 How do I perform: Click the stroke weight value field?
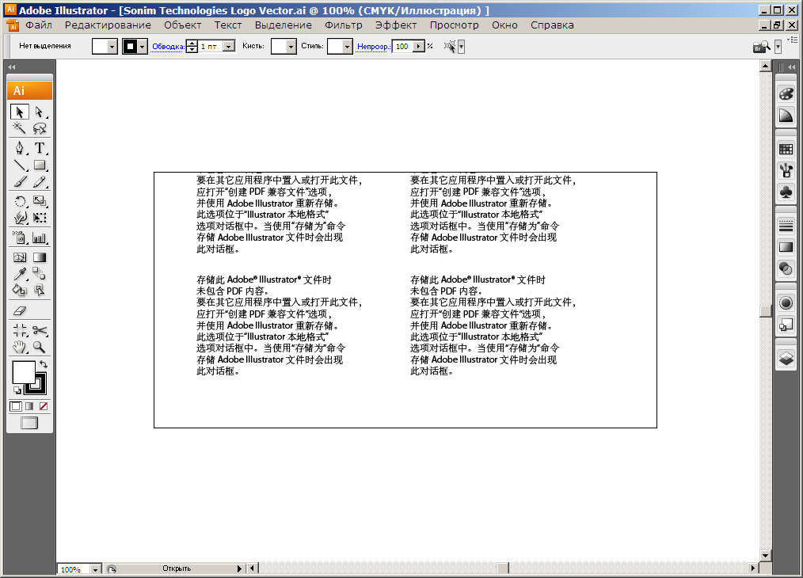(211, 47)
